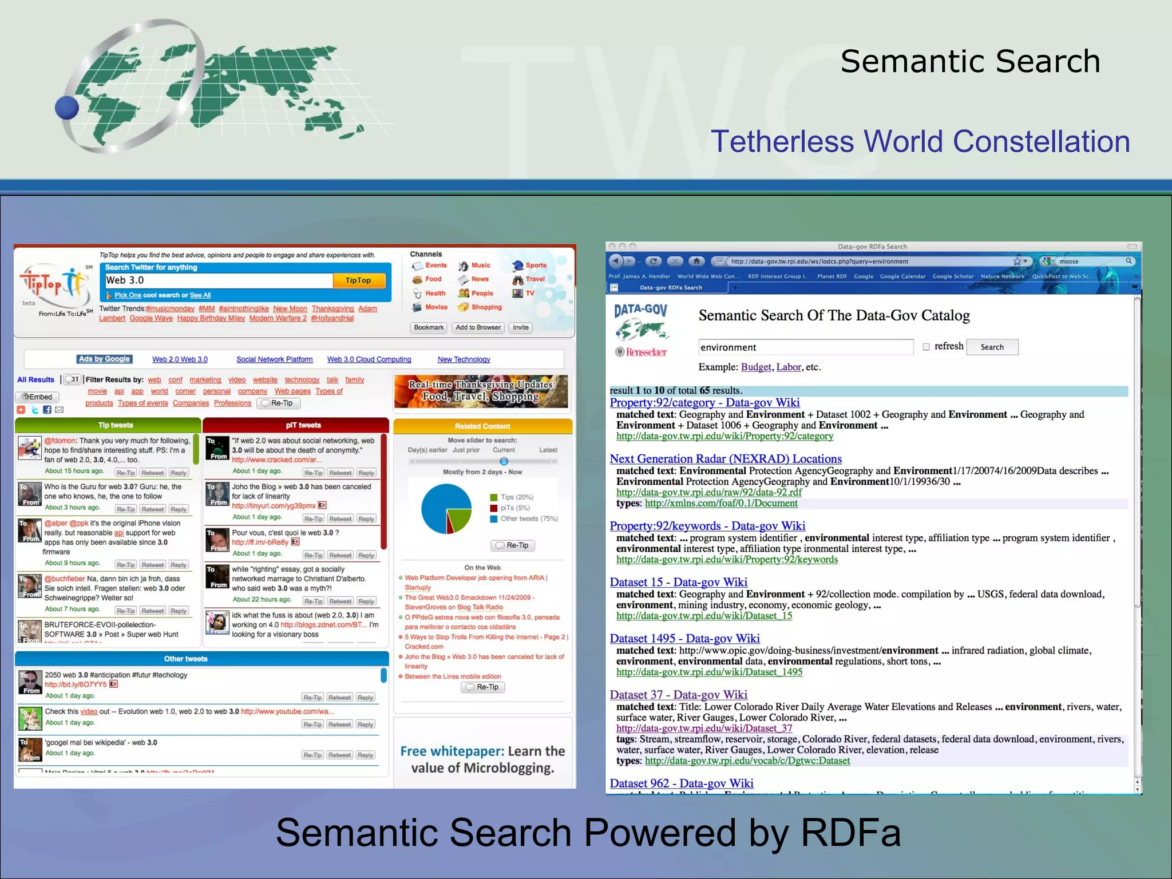The image size is (1172, 879).
Task: Open the Budget example link
Action: click(x=756, y=367)
